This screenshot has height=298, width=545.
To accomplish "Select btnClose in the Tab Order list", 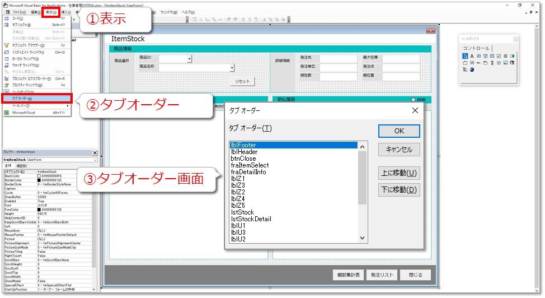I will [294, 159].
